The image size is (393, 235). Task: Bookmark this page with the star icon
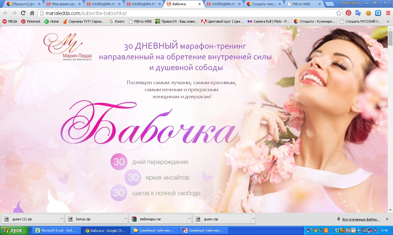point(339,13)
